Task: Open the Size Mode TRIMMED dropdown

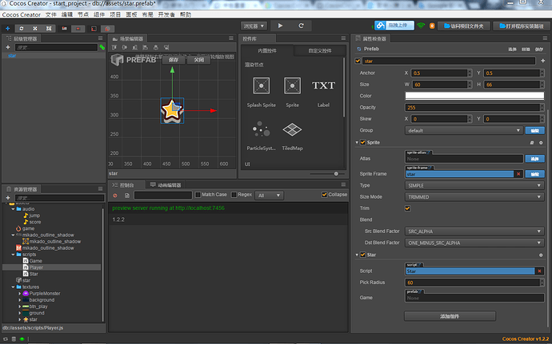Action: pyautogui.click(x=474, y=197)
